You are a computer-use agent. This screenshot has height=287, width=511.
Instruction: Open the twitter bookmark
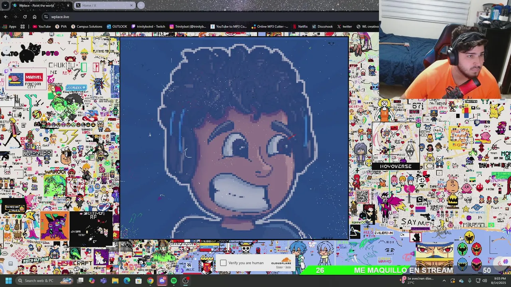pos(345,27)
